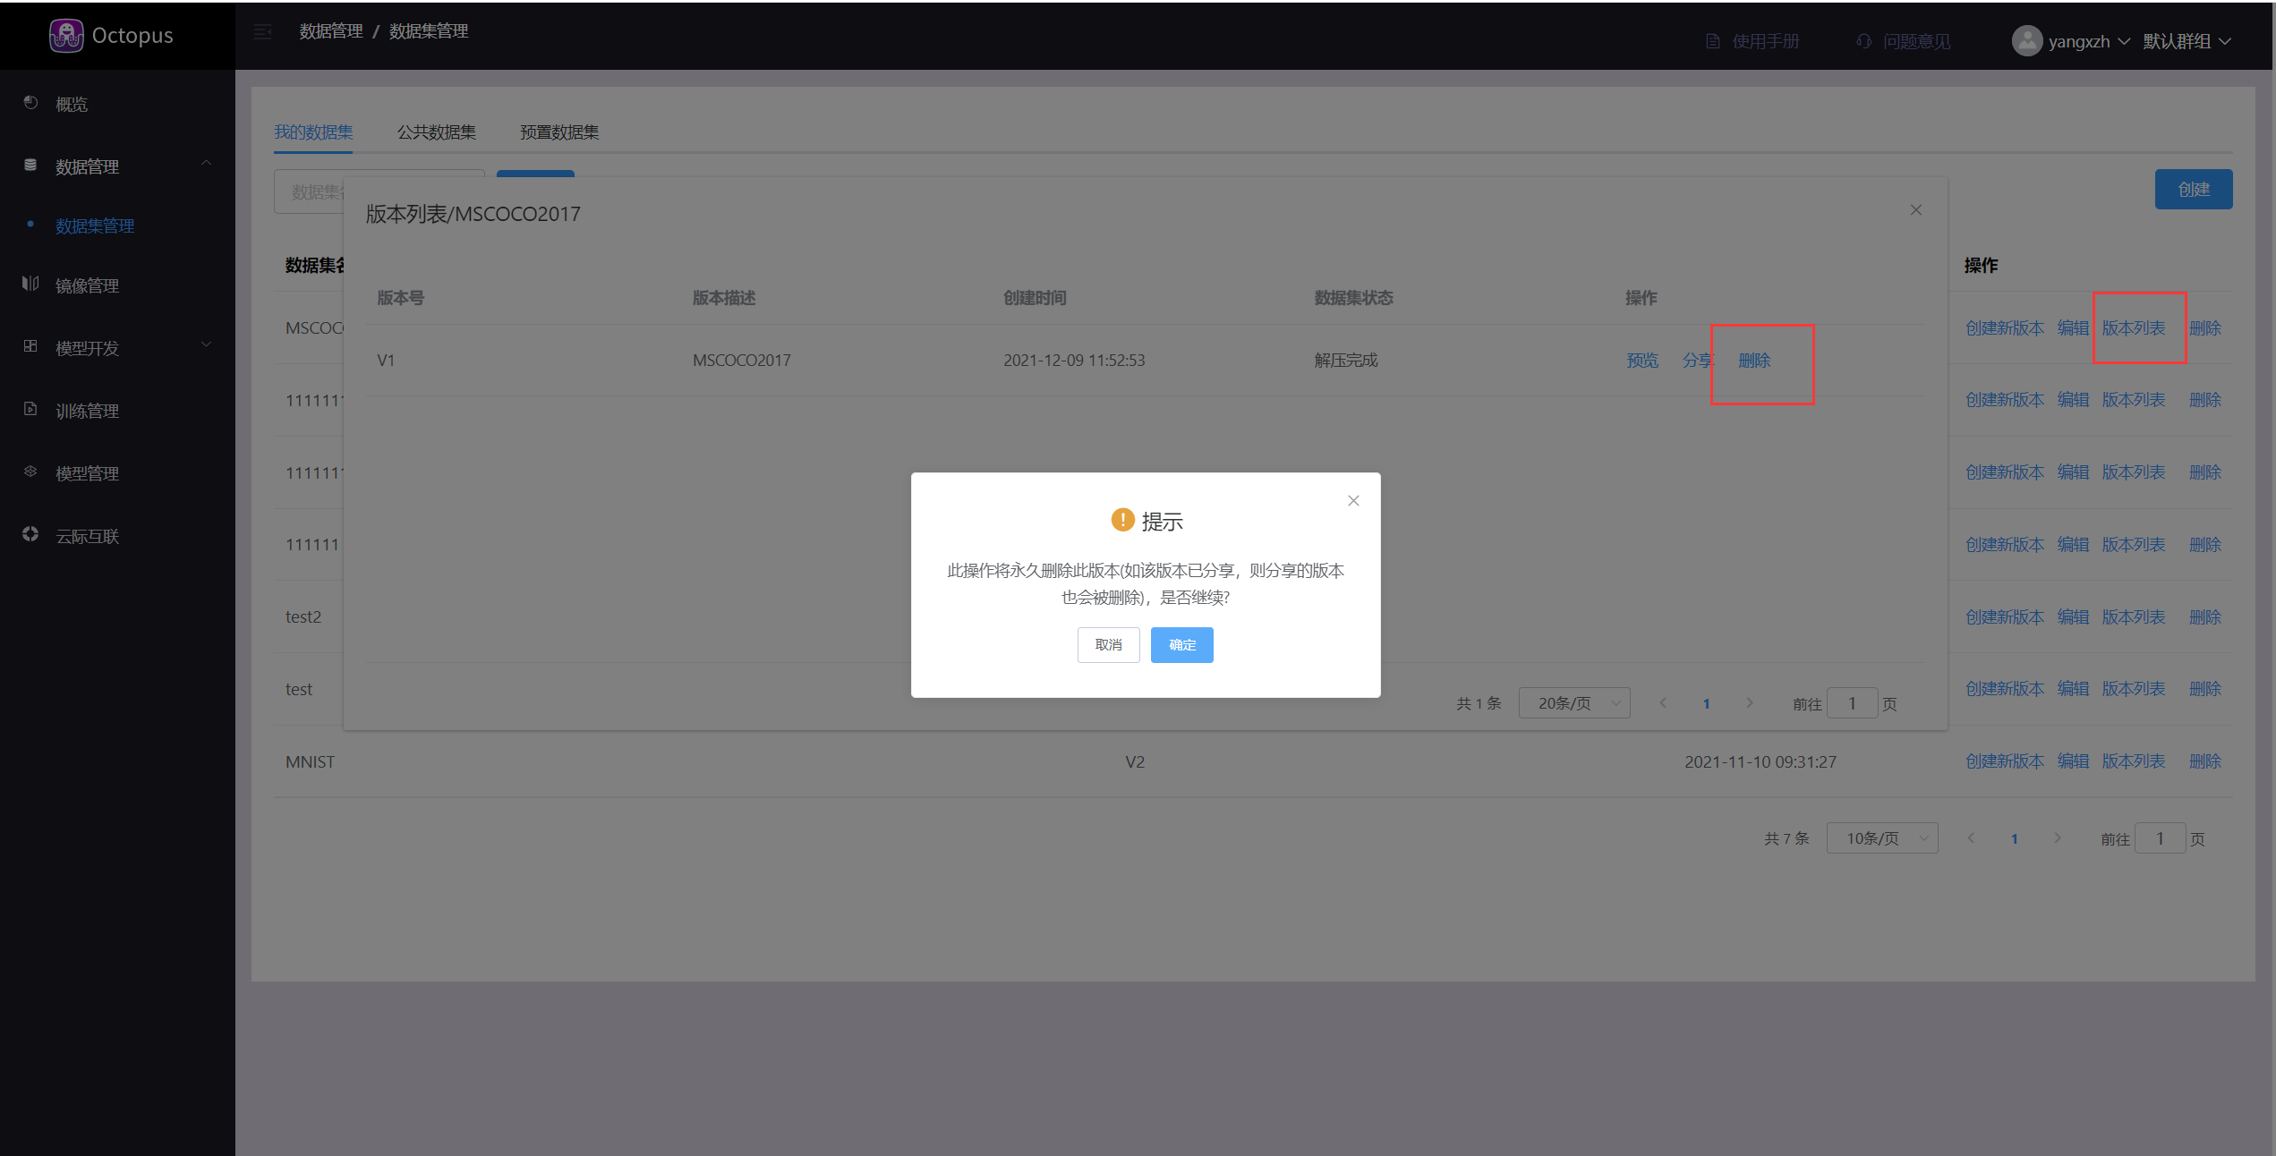Open the 使用手册 user manual link

[x=1752, y=41]
